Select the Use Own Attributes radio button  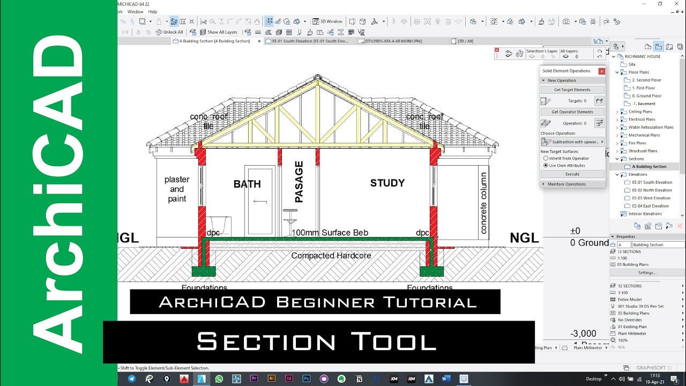546,165
